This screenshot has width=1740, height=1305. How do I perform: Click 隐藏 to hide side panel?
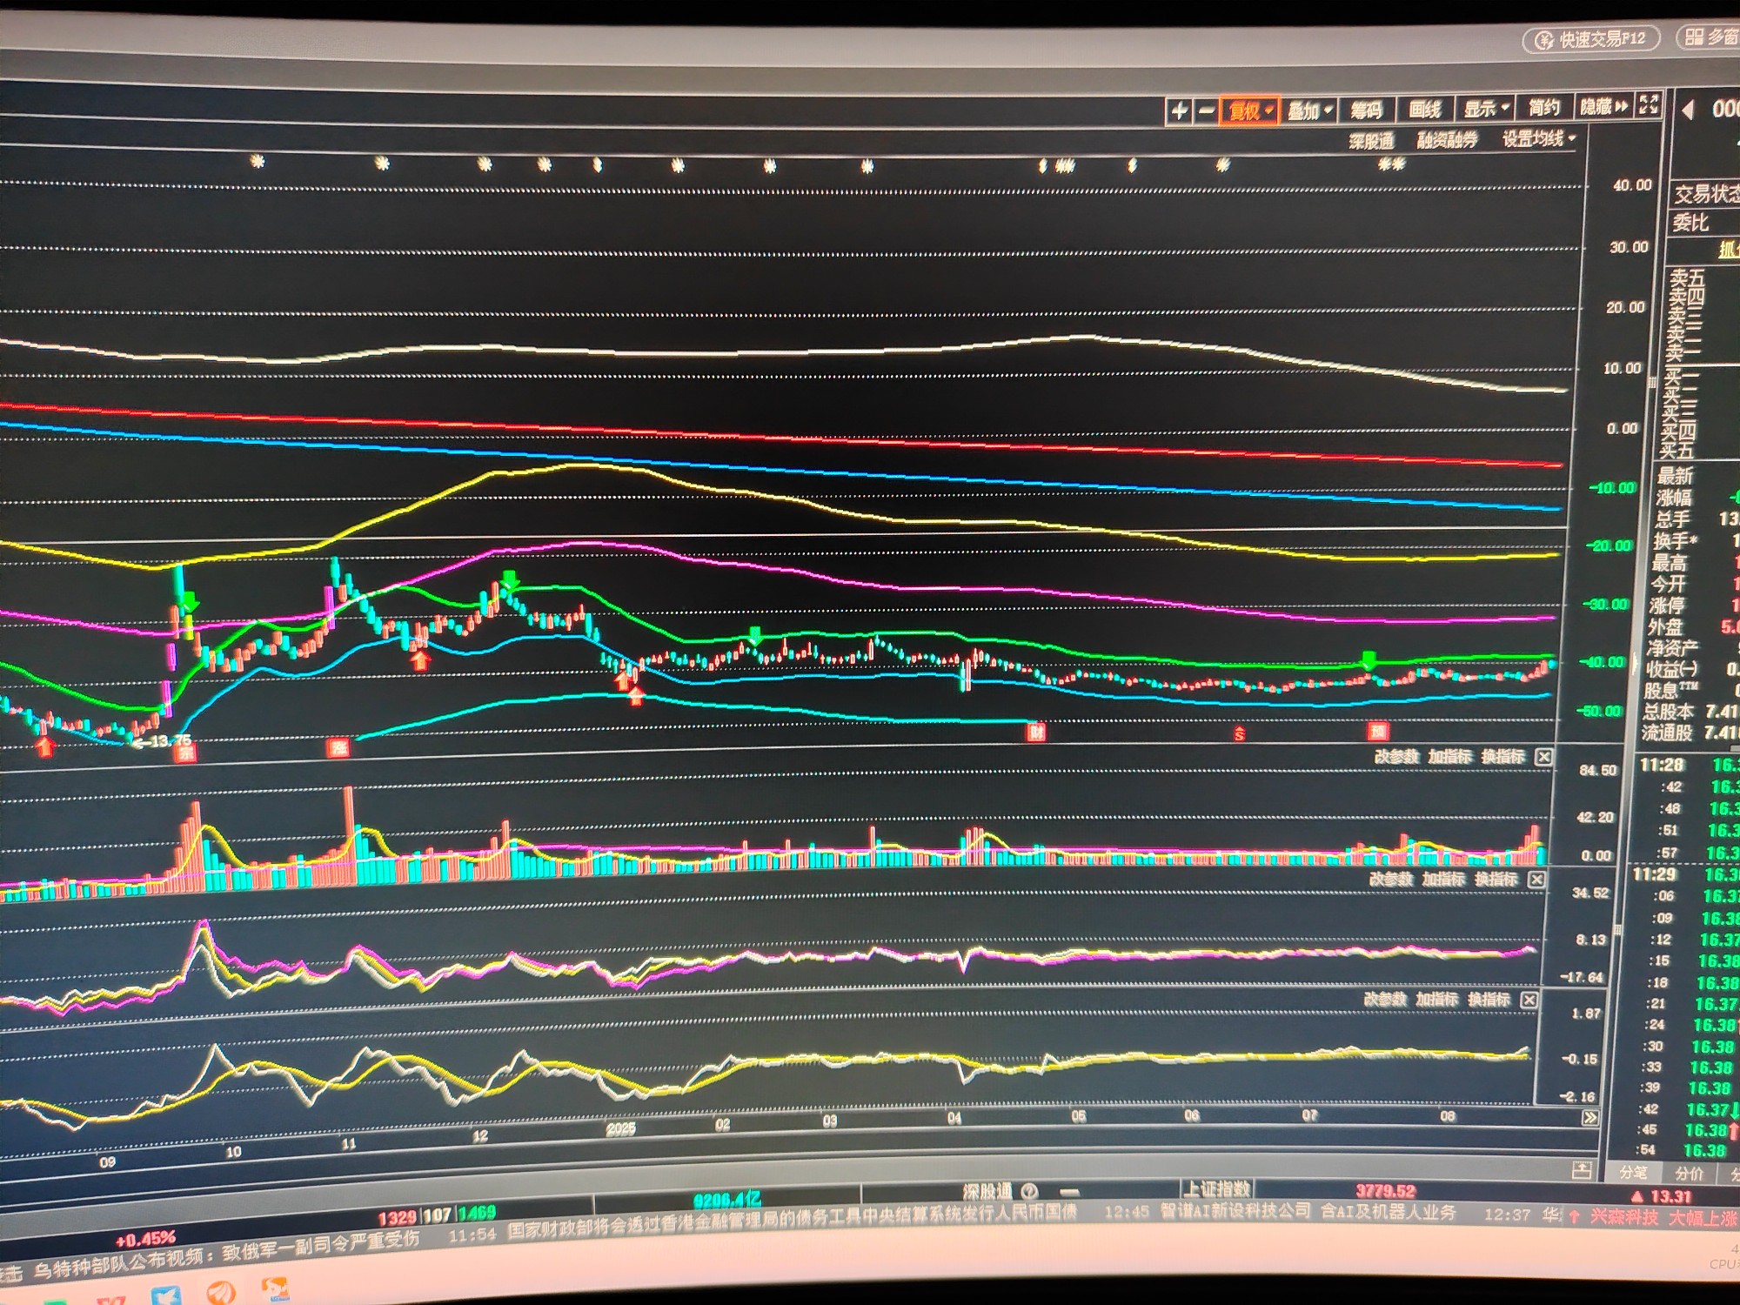(1603, 106)
